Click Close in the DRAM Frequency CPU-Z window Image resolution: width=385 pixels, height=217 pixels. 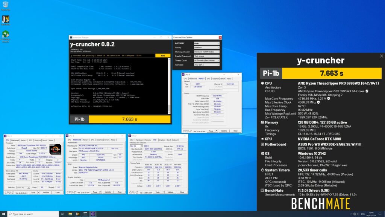(235, 131)
